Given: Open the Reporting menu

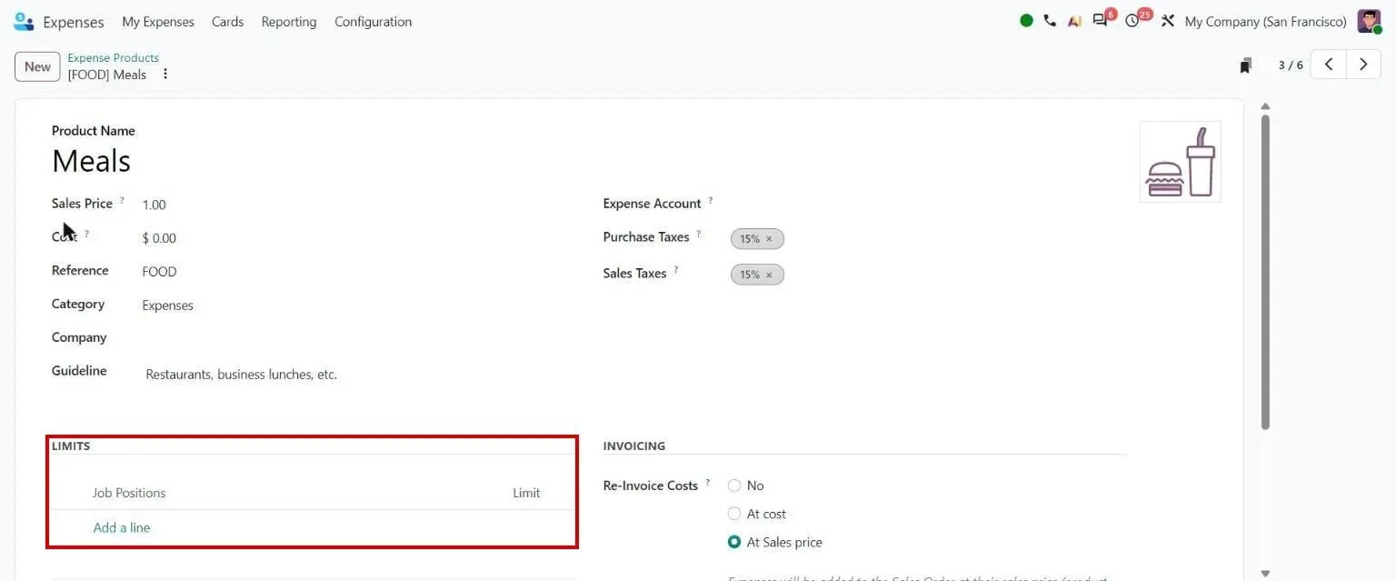Looking at the screenshot, I should coord(289,22).
